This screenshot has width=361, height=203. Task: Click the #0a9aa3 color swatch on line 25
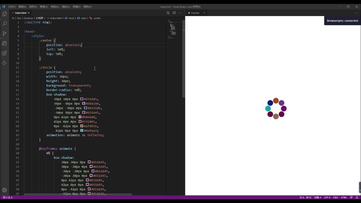click(82, 131)
